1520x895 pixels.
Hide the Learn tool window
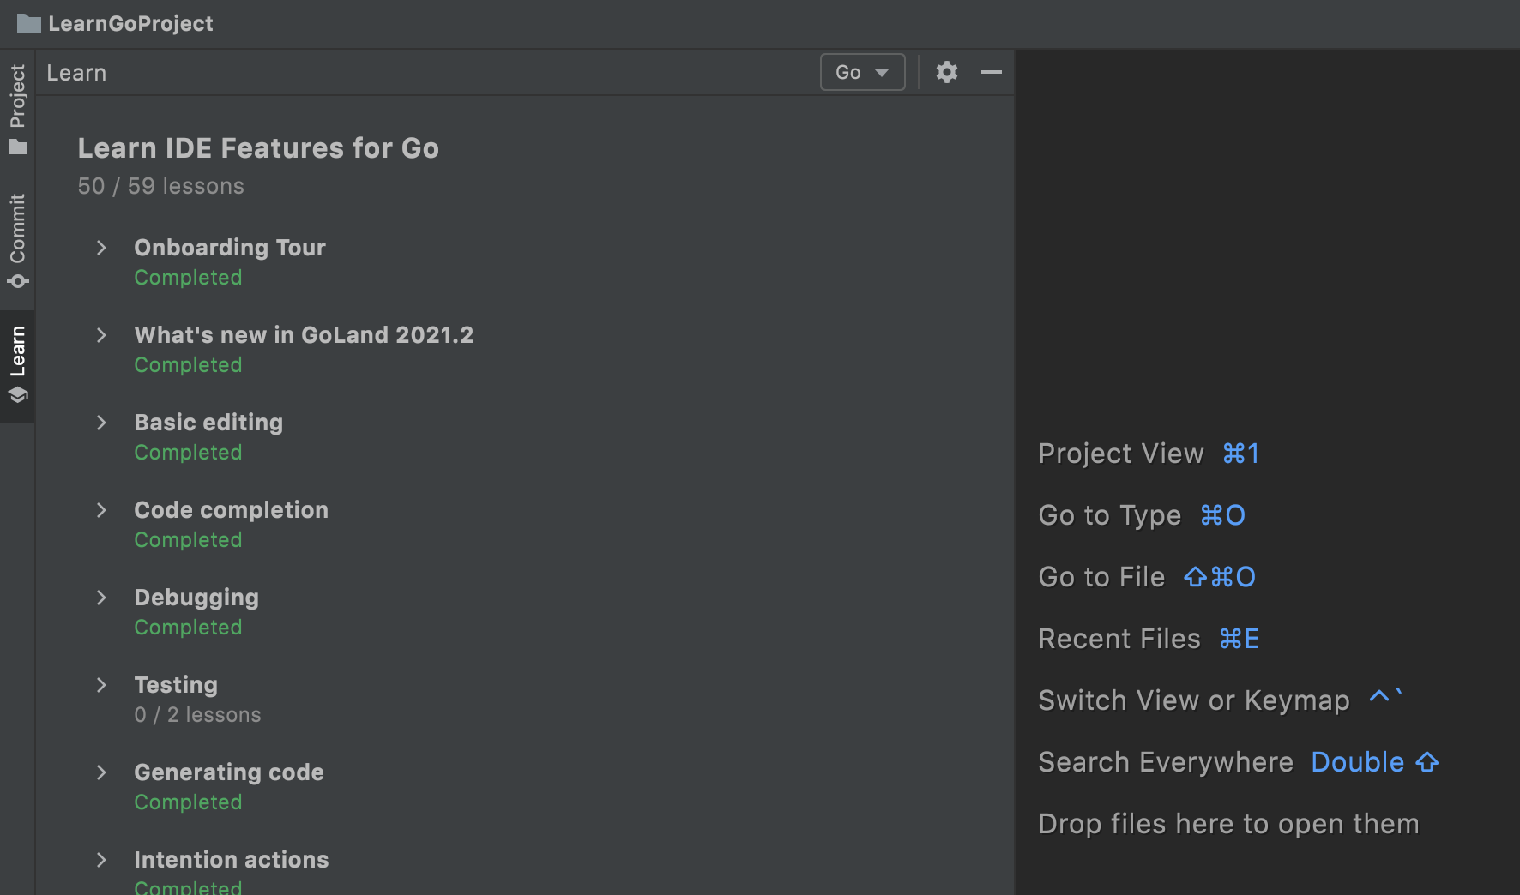click(992, 72)
